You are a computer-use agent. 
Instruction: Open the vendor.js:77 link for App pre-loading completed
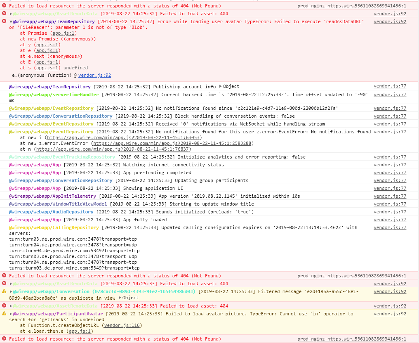point(390,172)
